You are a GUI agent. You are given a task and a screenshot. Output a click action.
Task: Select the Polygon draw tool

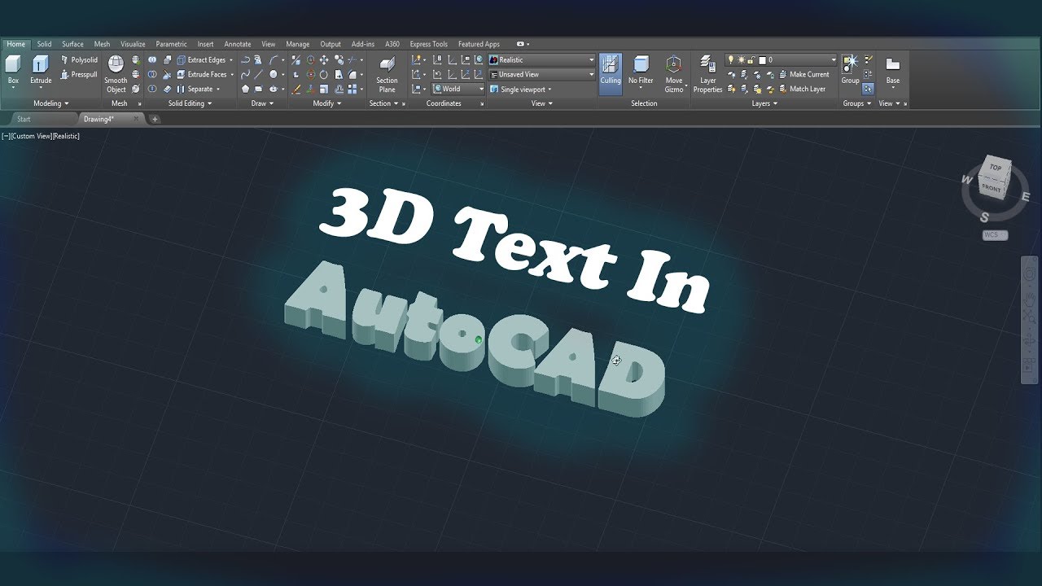pos(245,89)
